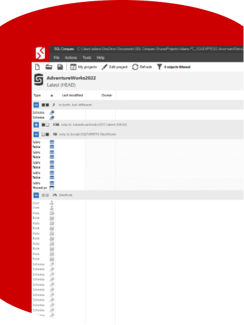The image size is (244, 325).
Task: Click the sort arrow beside Type
Action: coord(52,96)
